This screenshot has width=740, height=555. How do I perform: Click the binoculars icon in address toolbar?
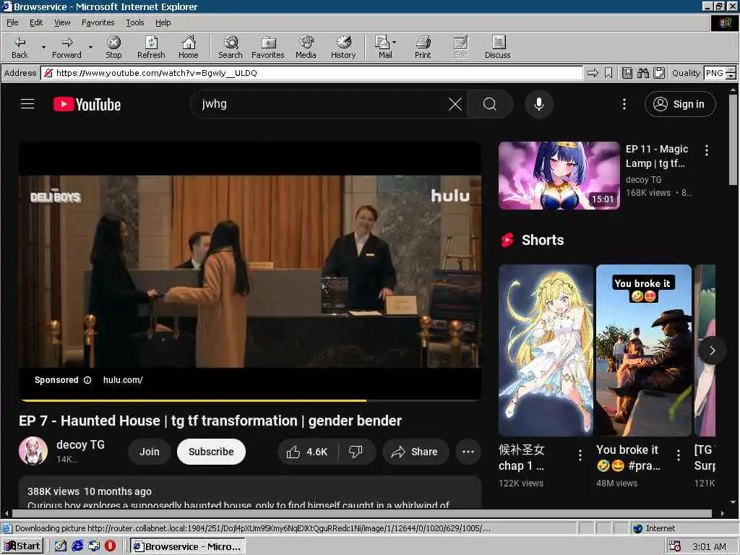[642, 73]
